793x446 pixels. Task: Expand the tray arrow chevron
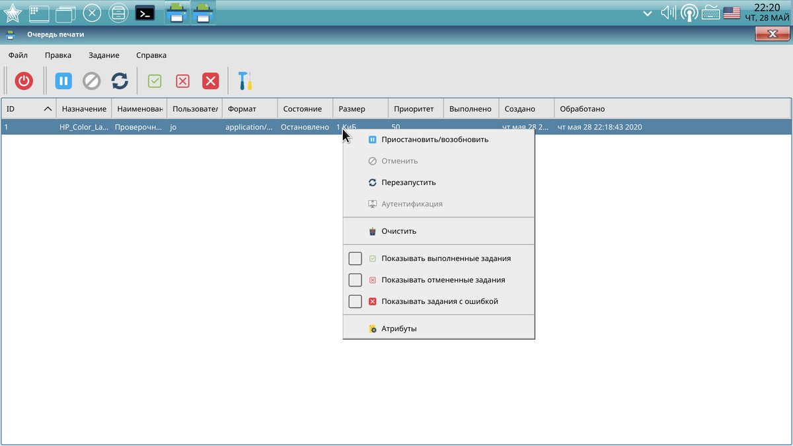coord(647,13)
